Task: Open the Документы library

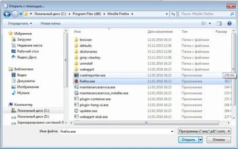Action: (x=26, y=81)
